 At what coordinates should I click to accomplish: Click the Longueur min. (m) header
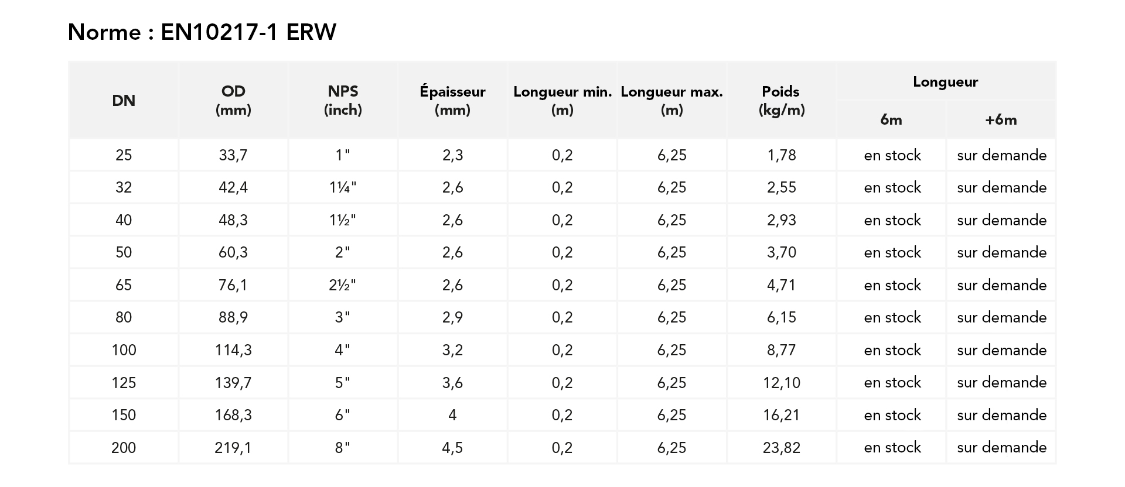pyautogui.click(x=562, y=101)
